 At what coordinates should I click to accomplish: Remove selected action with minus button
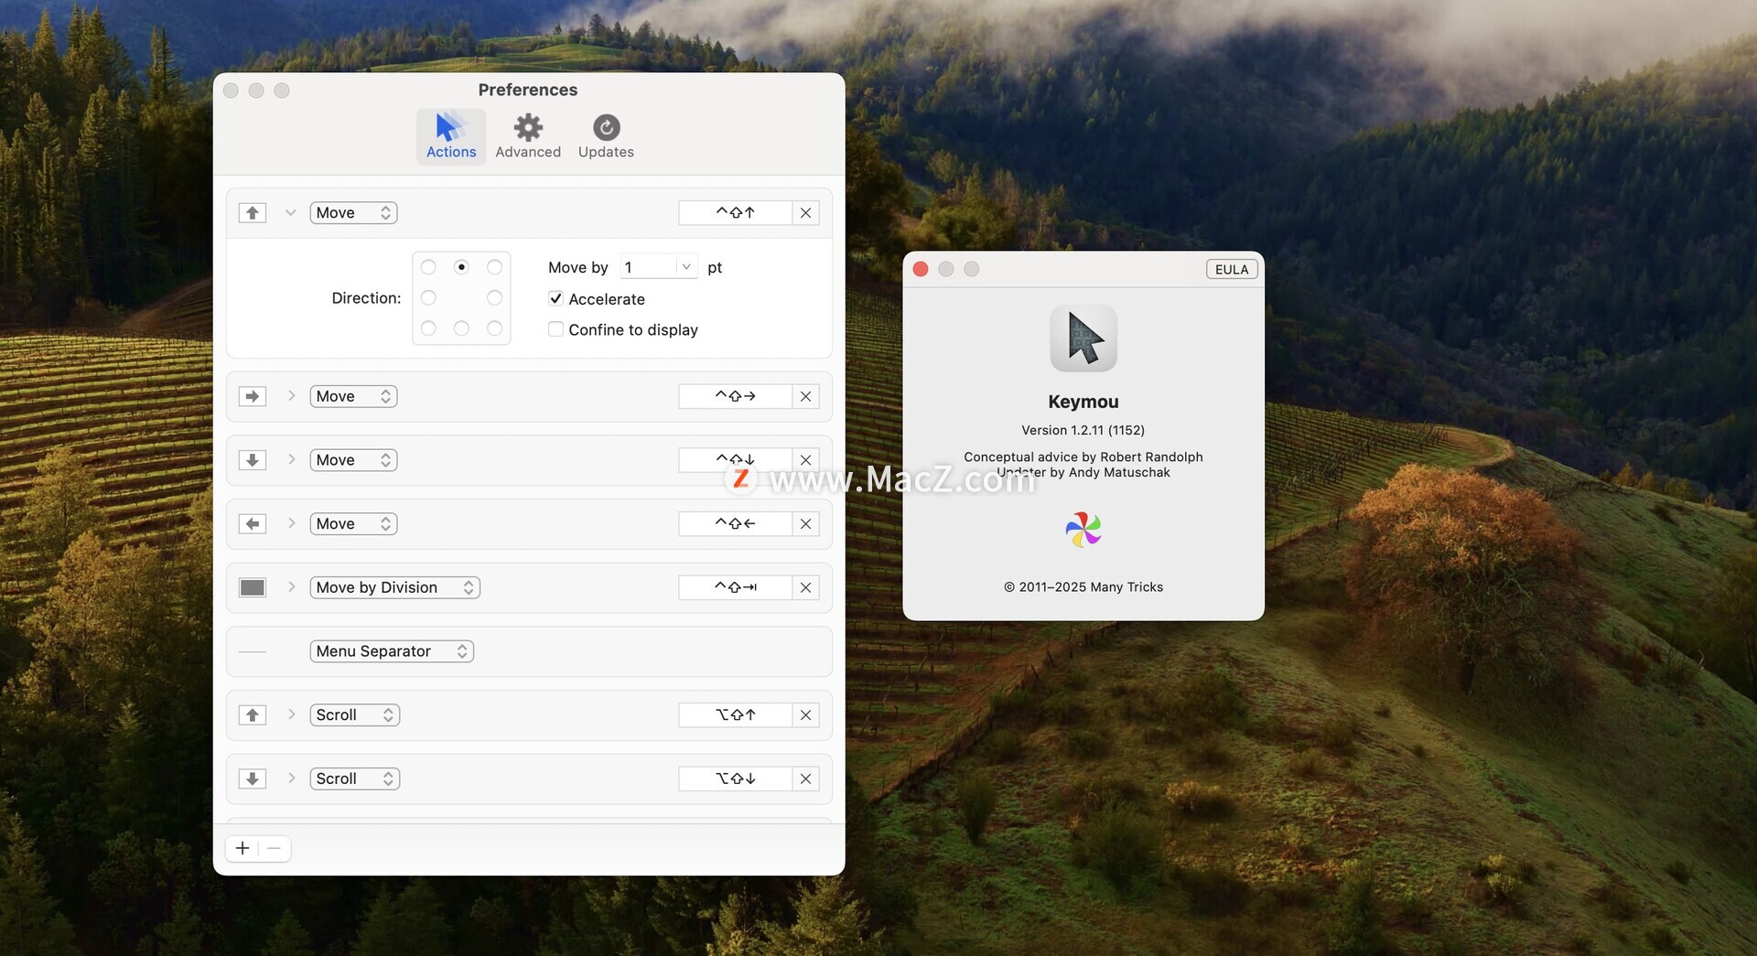(x=274, y=849)
